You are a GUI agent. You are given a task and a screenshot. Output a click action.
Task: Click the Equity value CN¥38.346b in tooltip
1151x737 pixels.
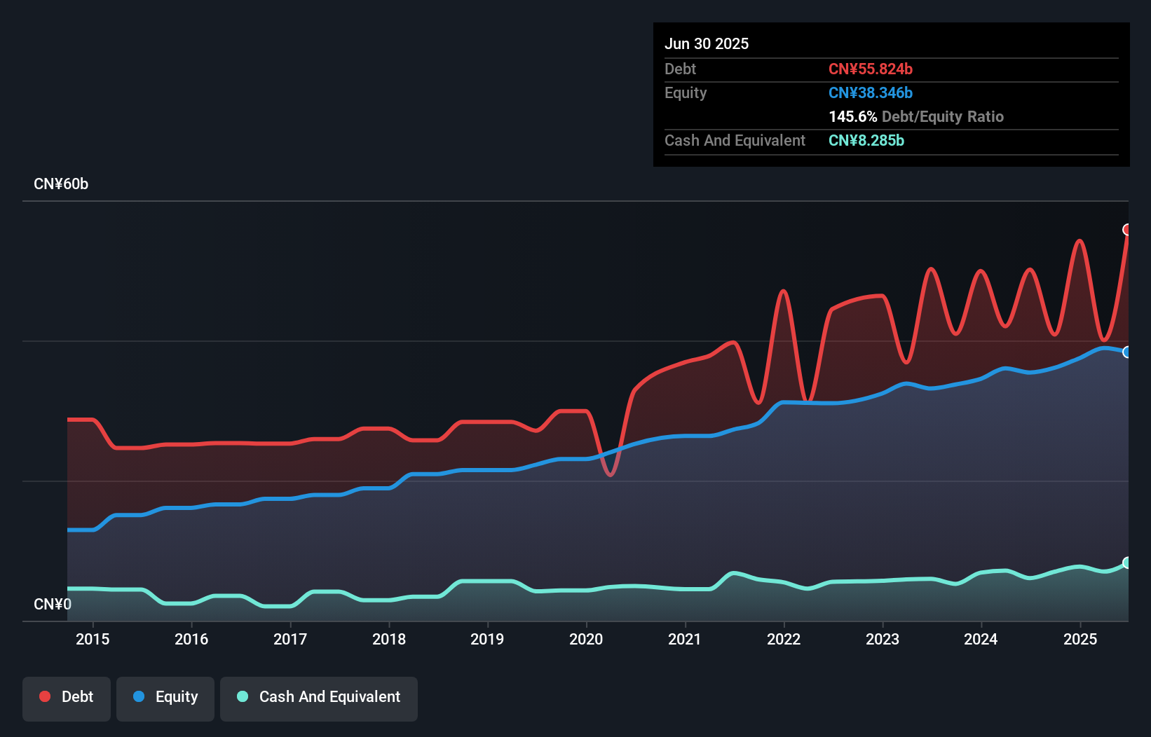click(x=870, y=93)
